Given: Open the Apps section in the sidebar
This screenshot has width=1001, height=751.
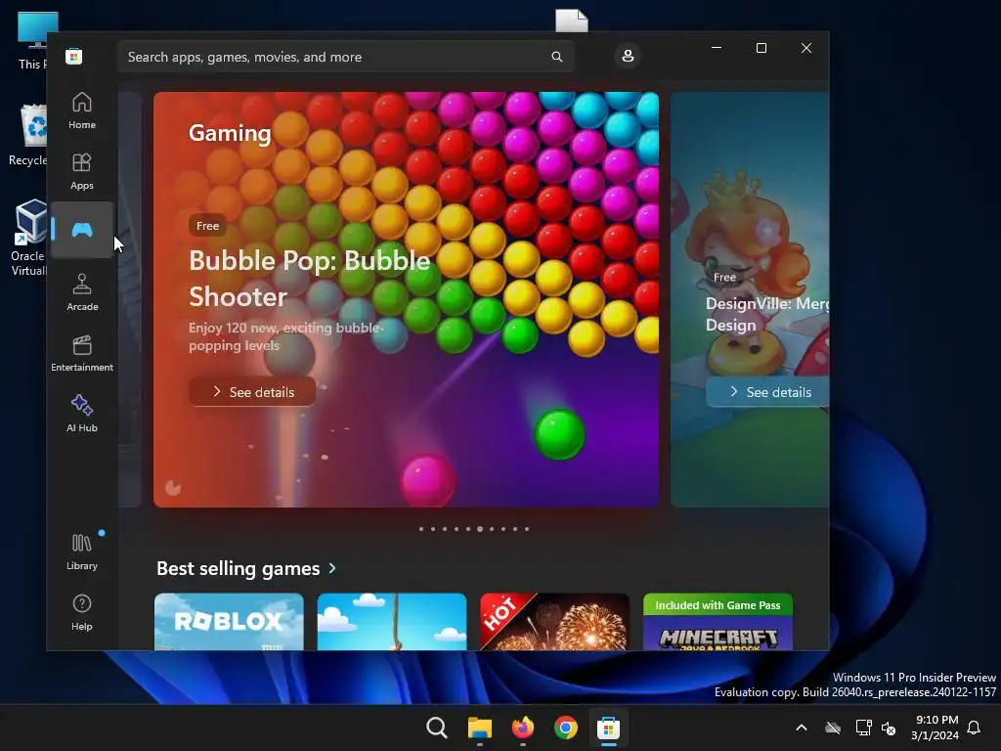Looking at the screenshot, I should point(82,170).
